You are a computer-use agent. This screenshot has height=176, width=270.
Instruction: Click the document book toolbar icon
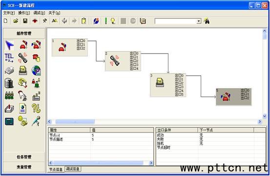coord(143,21)
